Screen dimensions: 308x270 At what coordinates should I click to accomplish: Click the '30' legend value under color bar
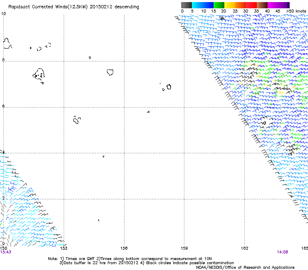(x=246, y=11)
